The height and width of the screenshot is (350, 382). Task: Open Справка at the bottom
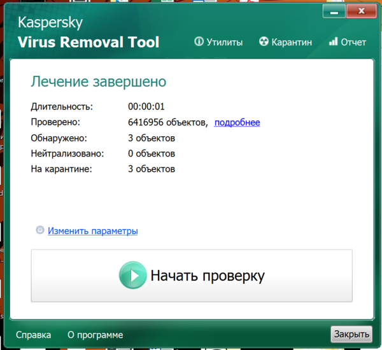(33, 335)
